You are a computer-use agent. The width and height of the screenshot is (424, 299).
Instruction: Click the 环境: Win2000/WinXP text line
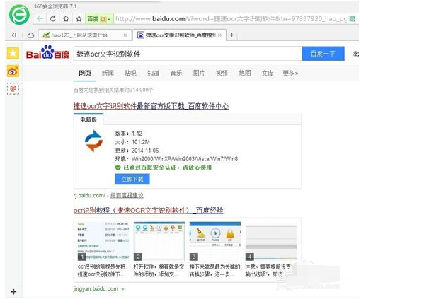click(176, 159)
